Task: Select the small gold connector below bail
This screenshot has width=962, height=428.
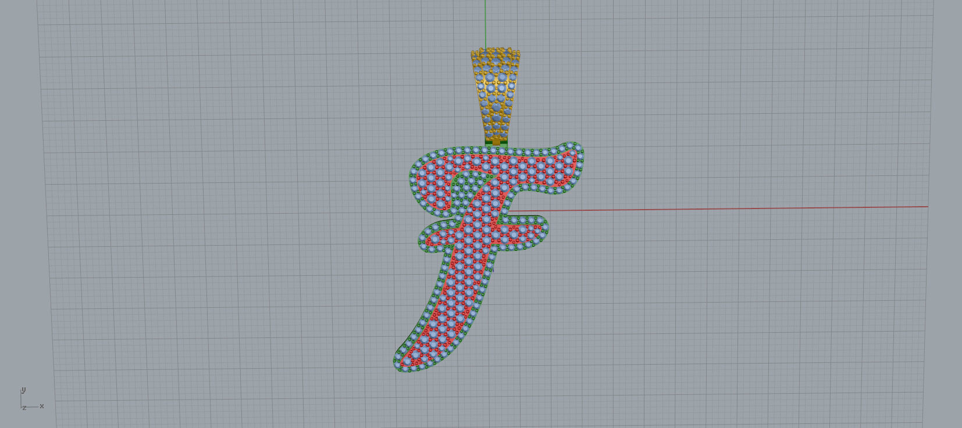Action: 496,141
